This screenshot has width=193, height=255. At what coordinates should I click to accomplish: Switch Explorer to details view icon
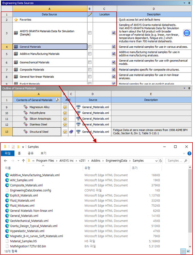[x=183, y=251]
